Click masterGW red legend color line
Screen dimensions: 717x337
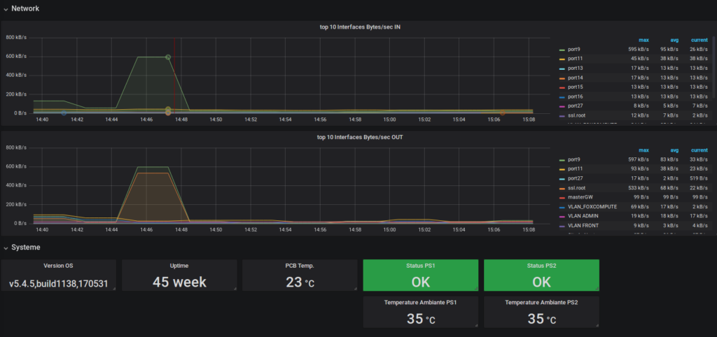pos(562,198)
